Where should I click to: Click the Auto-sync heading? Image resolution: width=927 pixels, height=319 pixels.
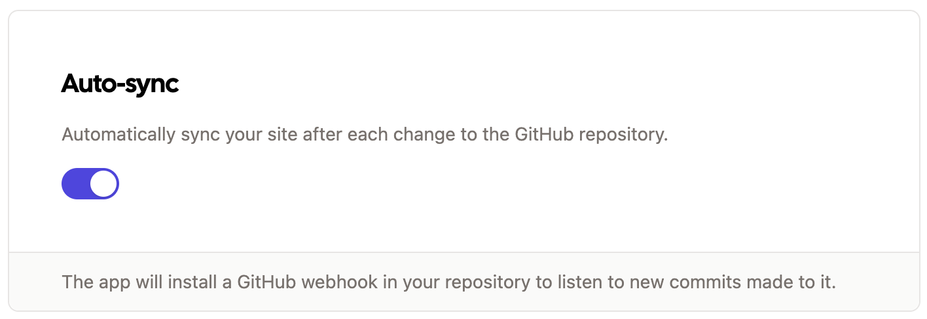[120, 84]
